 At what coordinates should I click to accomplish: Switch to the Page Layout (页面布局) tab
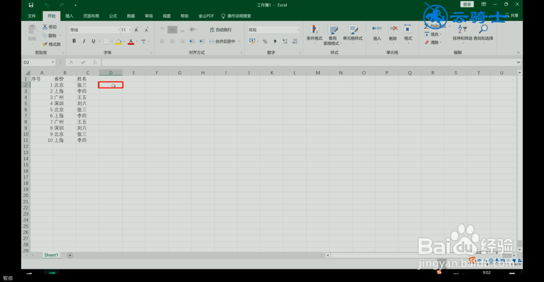tap(91, 16)
